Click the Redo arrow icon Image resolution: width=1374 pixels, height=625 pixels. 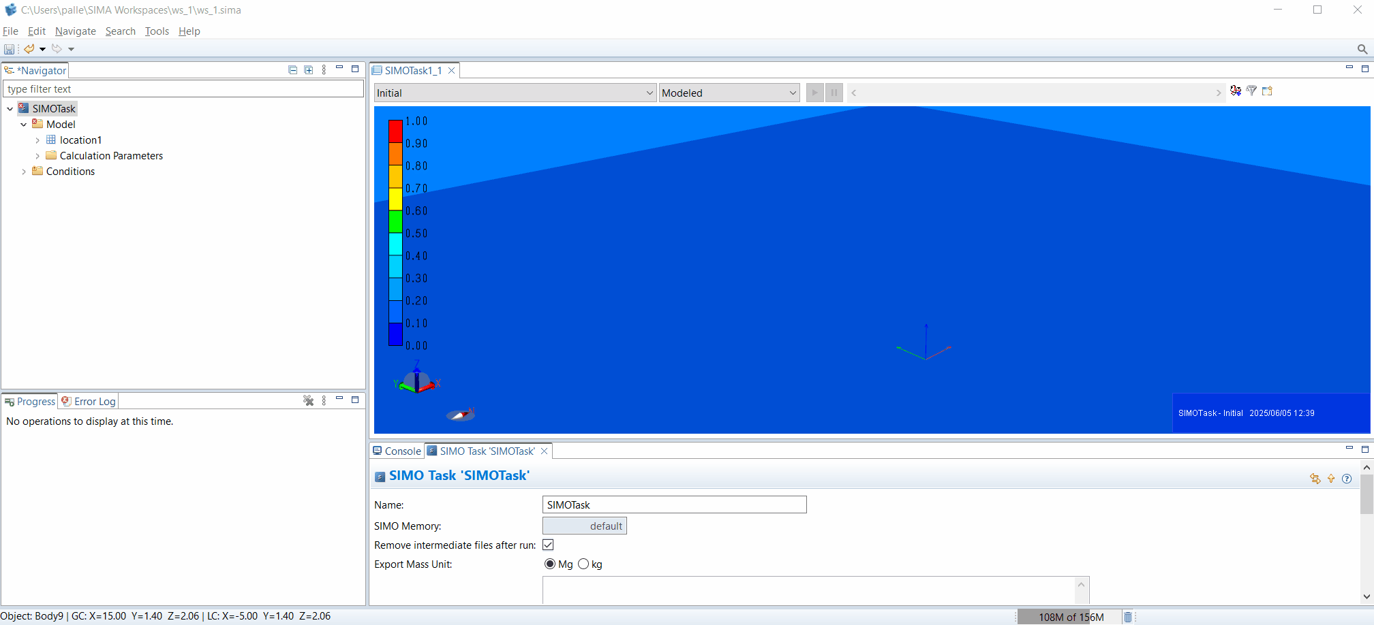tap(57, 49)
